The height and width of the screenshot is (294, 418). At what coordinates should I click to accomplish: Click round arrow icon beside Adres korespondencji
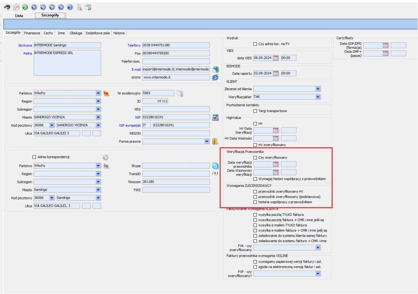click(106, 157)
